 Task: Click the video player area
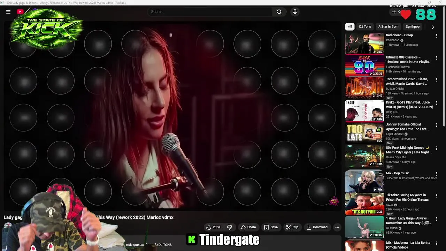pos(172,116)
